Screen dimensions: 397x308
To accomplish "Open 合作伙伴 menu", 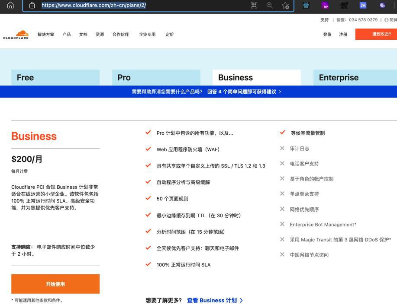I will pos(120,35).
